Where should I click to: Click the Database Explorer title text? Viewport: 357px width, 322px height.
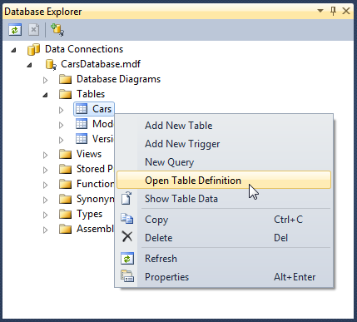(x=43, y=12)
